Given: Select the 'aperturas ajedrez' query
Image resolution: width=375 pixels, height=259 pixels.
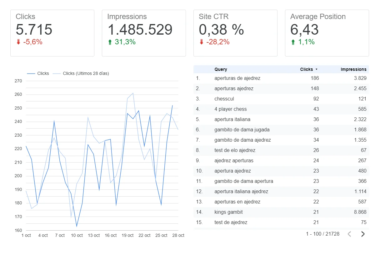Looking at the screenshot, I should (x=234, y=89).
